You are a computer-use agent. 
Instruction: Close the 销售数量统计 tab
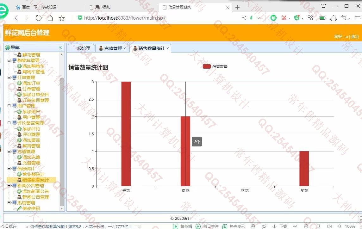pos(168,48)
